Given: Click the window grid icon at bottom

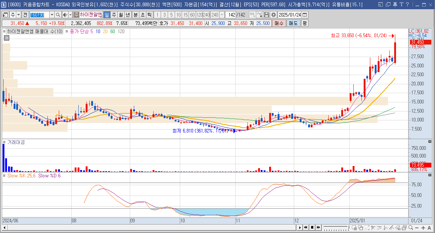Looking at the screenshot, I should tap(354, 228).
